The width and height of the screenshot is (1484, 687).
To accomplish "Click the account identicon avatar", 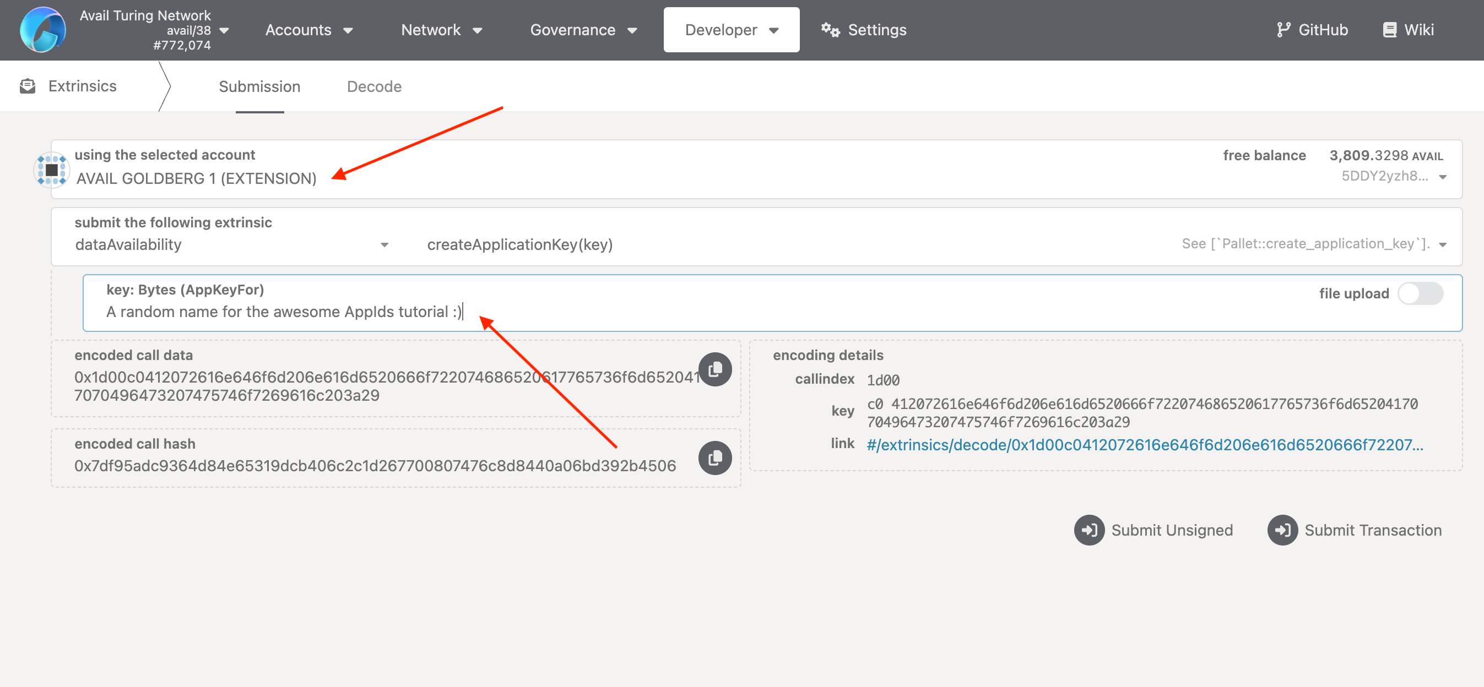I will pos(51,170).
